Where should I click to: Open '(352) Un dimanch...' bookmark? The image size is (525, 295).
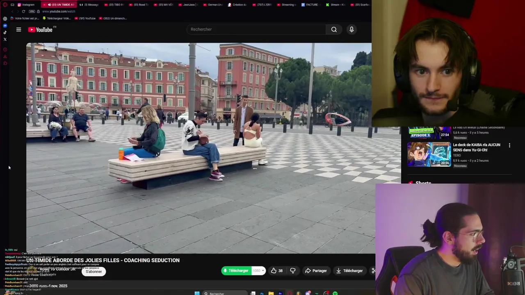(x=113, y=18)
